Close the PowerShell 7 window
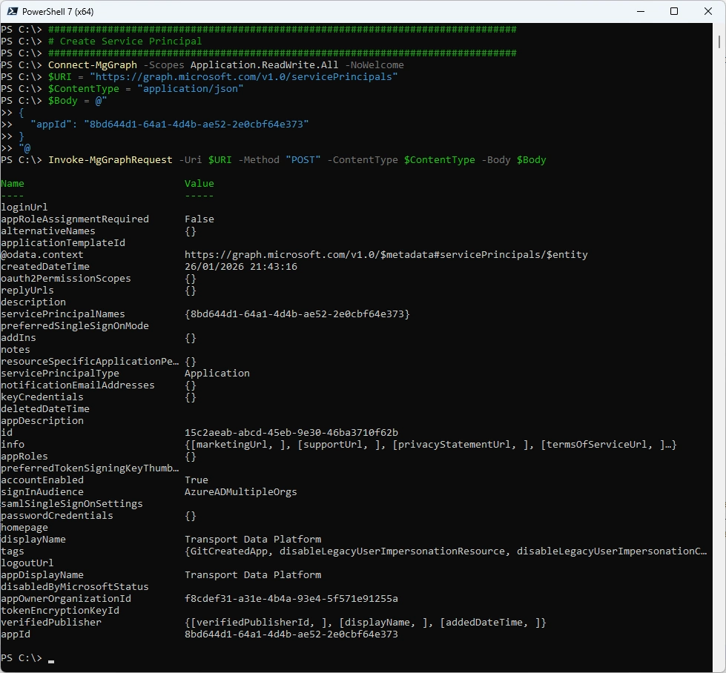The width and height of the screenshot is (726, 673). (708, 11)
